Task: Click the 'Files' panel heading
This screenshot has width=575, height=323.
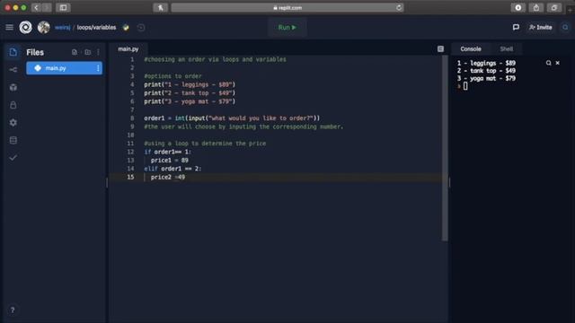Action: click(x=35, y=52)
